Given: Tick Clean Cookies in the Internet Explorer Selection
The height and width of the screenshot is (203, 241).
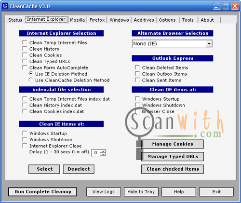Looking at the screenshot, I should [25, 55].
